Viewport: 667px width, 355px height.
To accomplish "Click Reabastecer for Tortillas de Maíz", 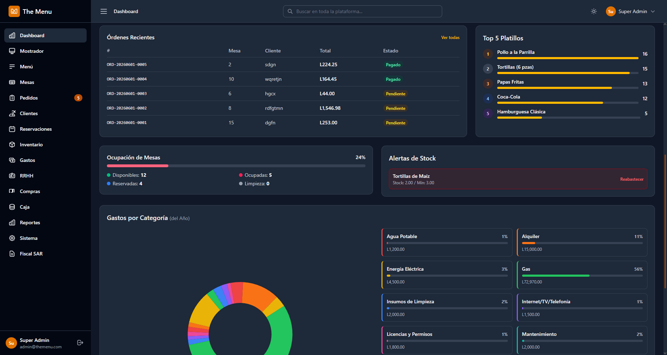I will 631,179.
